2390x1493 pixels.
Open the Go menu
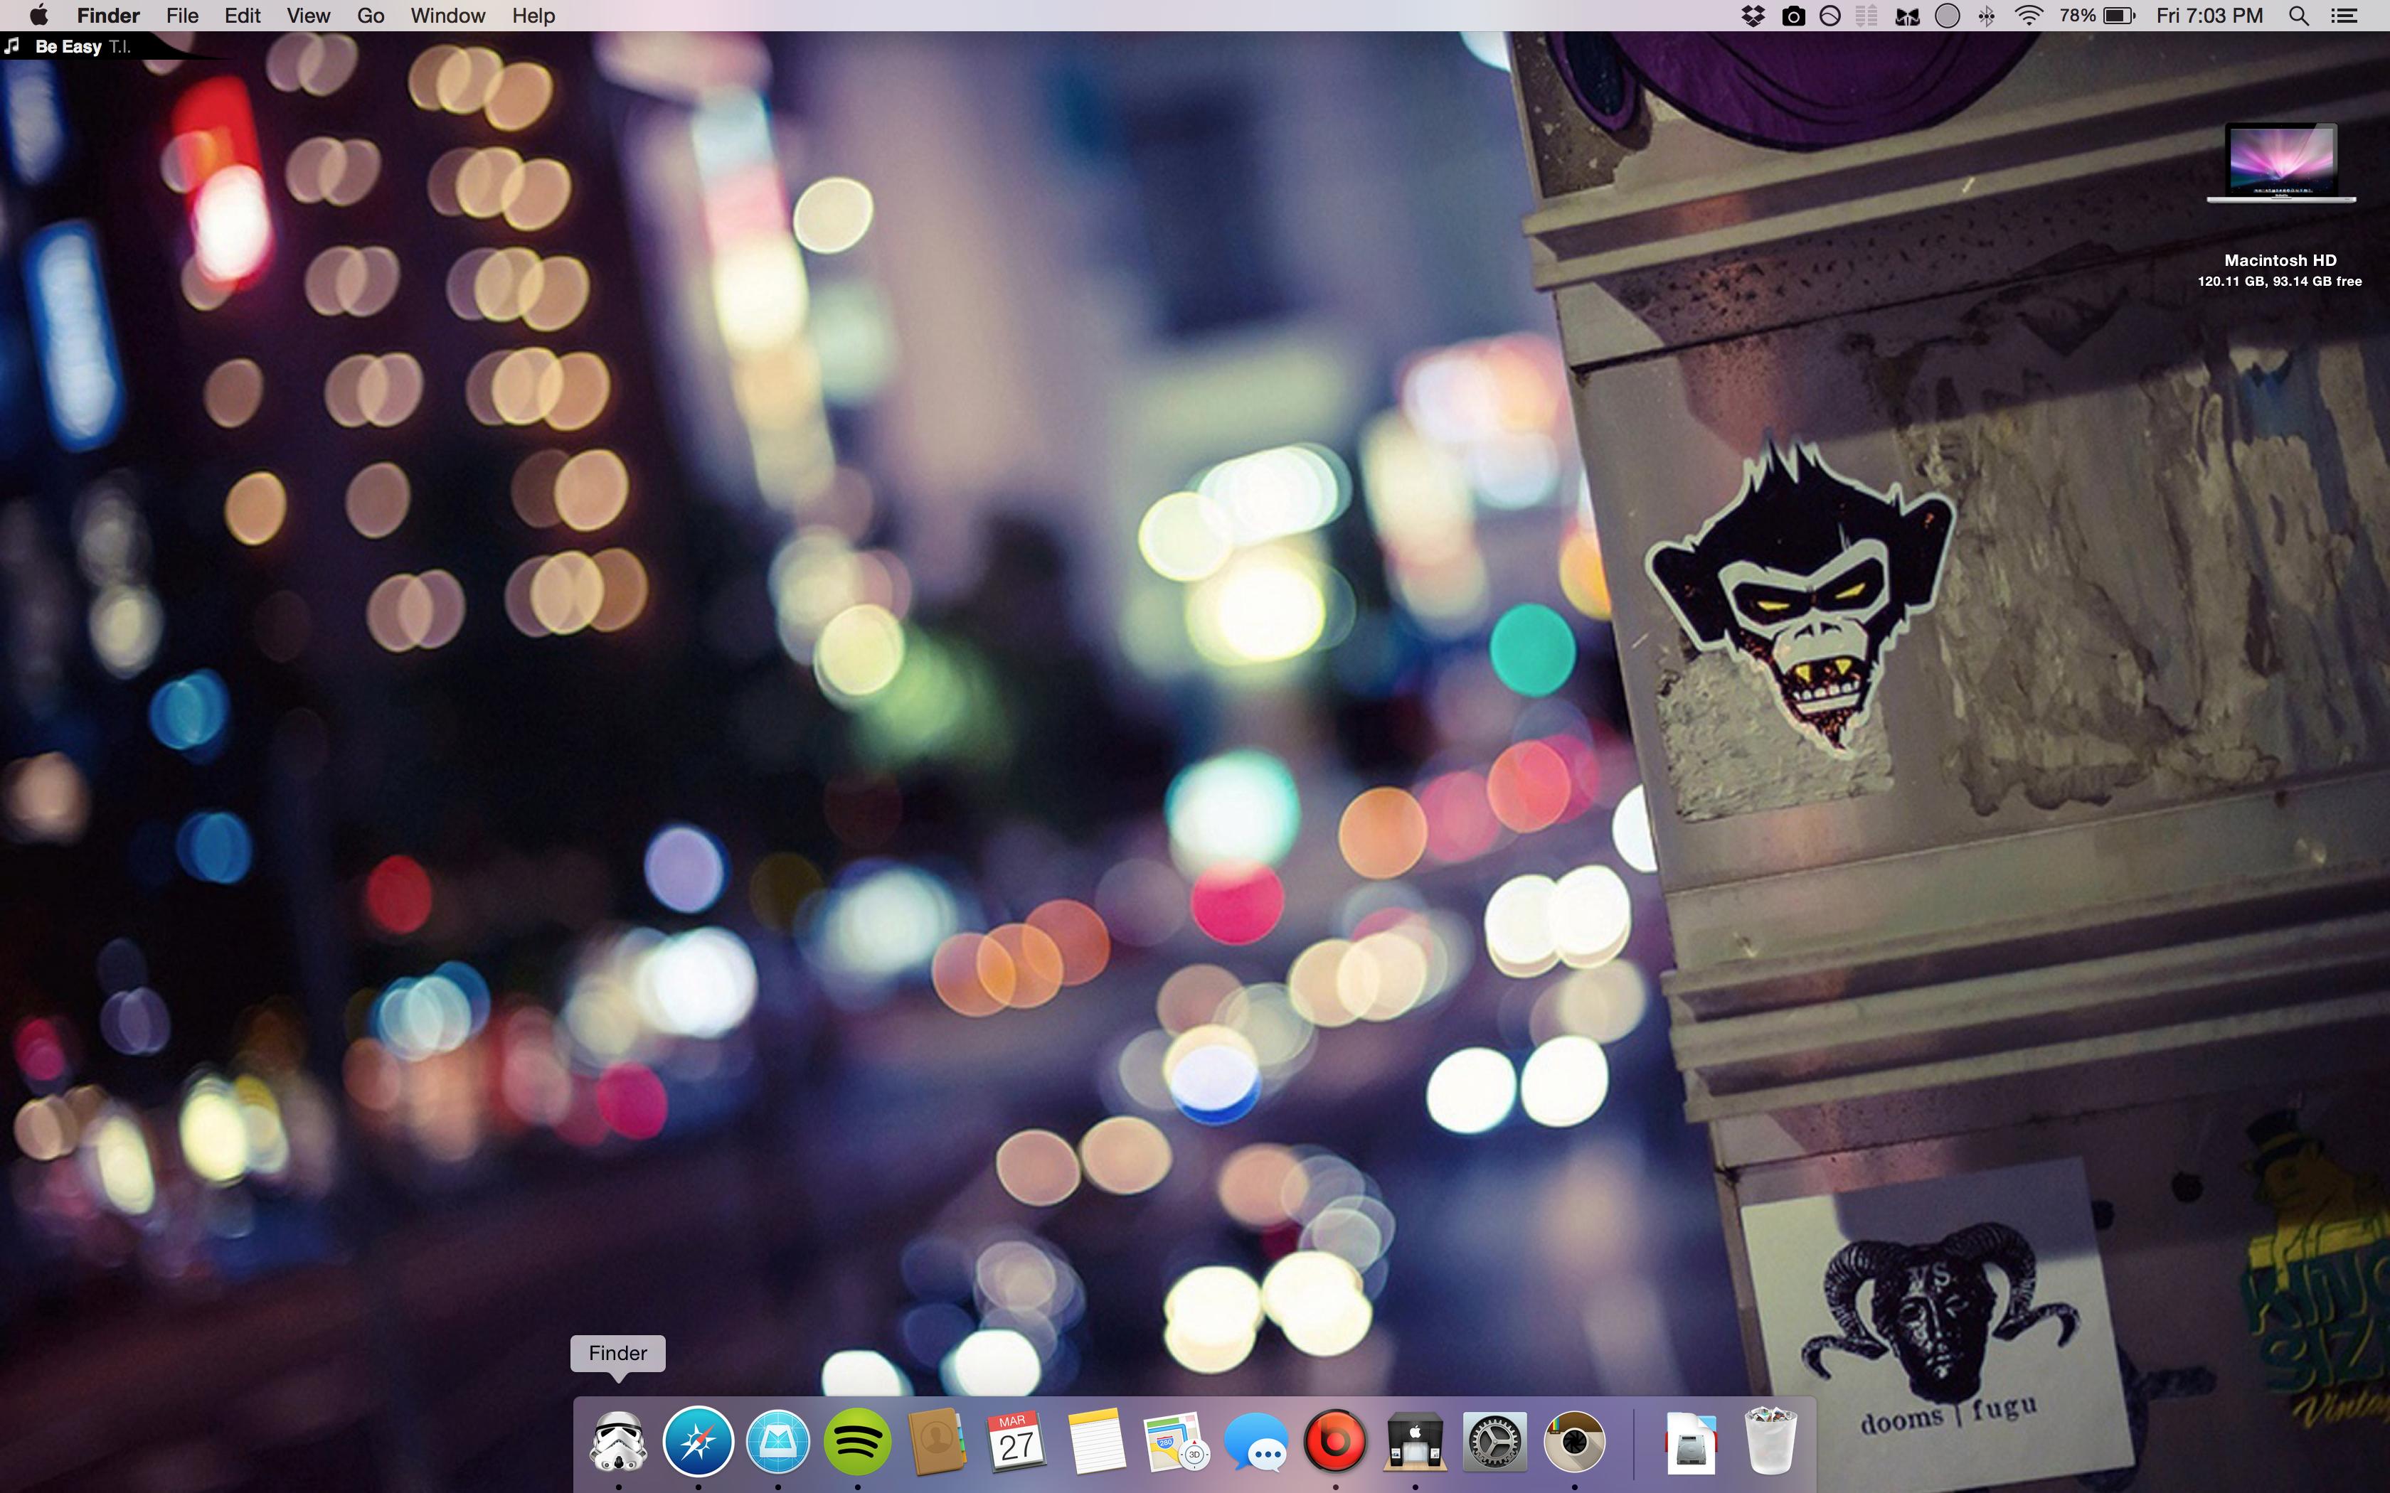(371, 16)
